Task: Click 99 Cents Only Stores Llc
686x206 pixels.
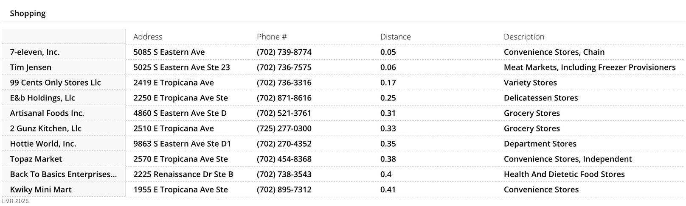Action: tap(55, 83)
